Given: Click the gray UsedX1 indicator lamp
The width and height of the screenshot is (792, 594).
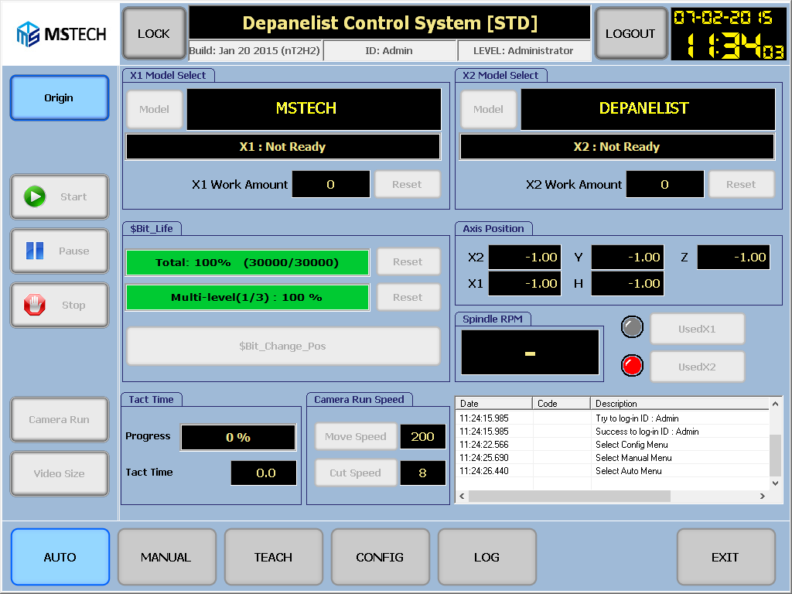Looking at the screenshot, I should click(632, 327).
